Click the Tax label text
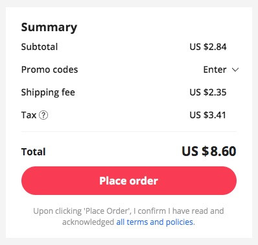258x245 pixels. (29, 115)
